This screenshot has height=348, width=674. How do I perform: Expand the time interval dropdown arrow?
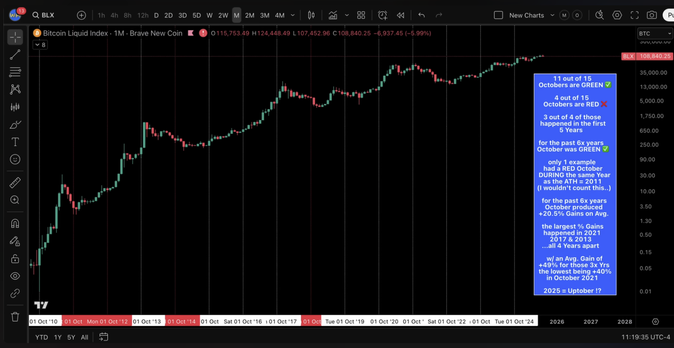tap(293, 15)
